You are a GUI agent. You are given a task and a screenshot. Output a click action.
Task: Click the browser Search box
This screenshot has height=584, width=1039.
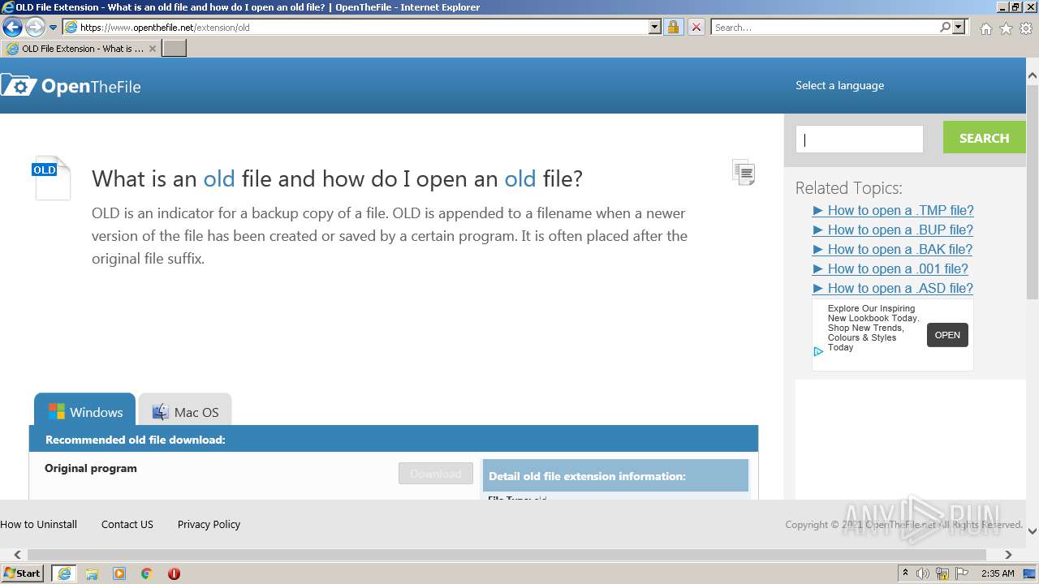825,28
